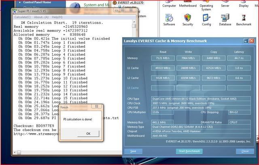Select the Security shield icon
This screenshot has height=165, width=259.
click(x=188, y=19)
